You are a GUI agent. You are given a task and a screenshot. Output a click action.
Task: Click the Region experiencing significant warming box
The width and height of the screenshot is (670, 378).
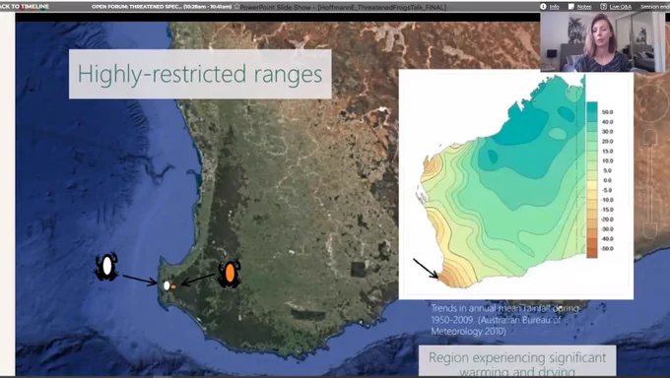point(517,361)
